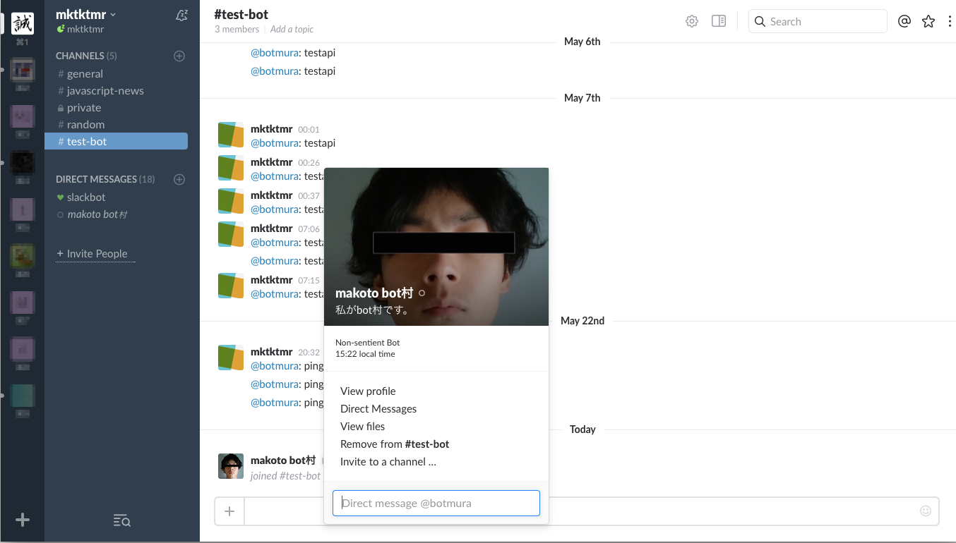Click current user mktktmr presence status
This screenshot has height=543, width=956.
click(x=80, y=29)
